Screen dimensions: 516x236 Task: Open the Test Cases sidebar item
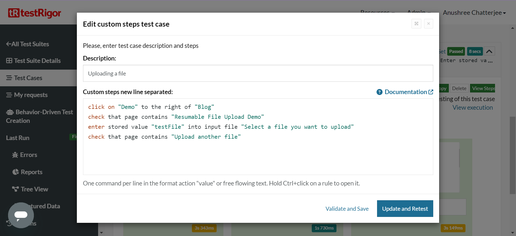click(28, 78)
